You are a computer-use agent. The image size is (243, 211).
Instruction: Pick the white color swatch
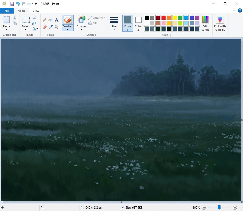[x=147, y=23]
